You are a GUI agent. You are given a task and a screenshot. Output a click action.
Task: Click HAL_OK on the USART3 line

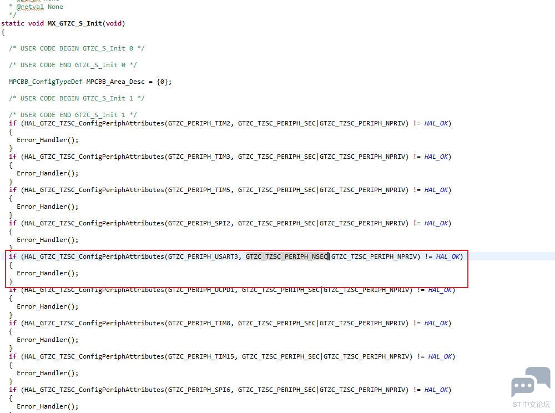coord(448,256)
